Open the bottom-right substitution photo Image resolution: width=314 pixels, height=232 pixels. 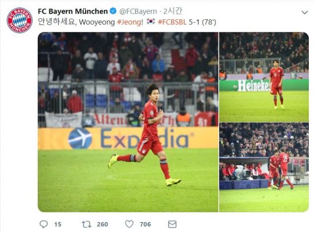[x=264, y=168]
